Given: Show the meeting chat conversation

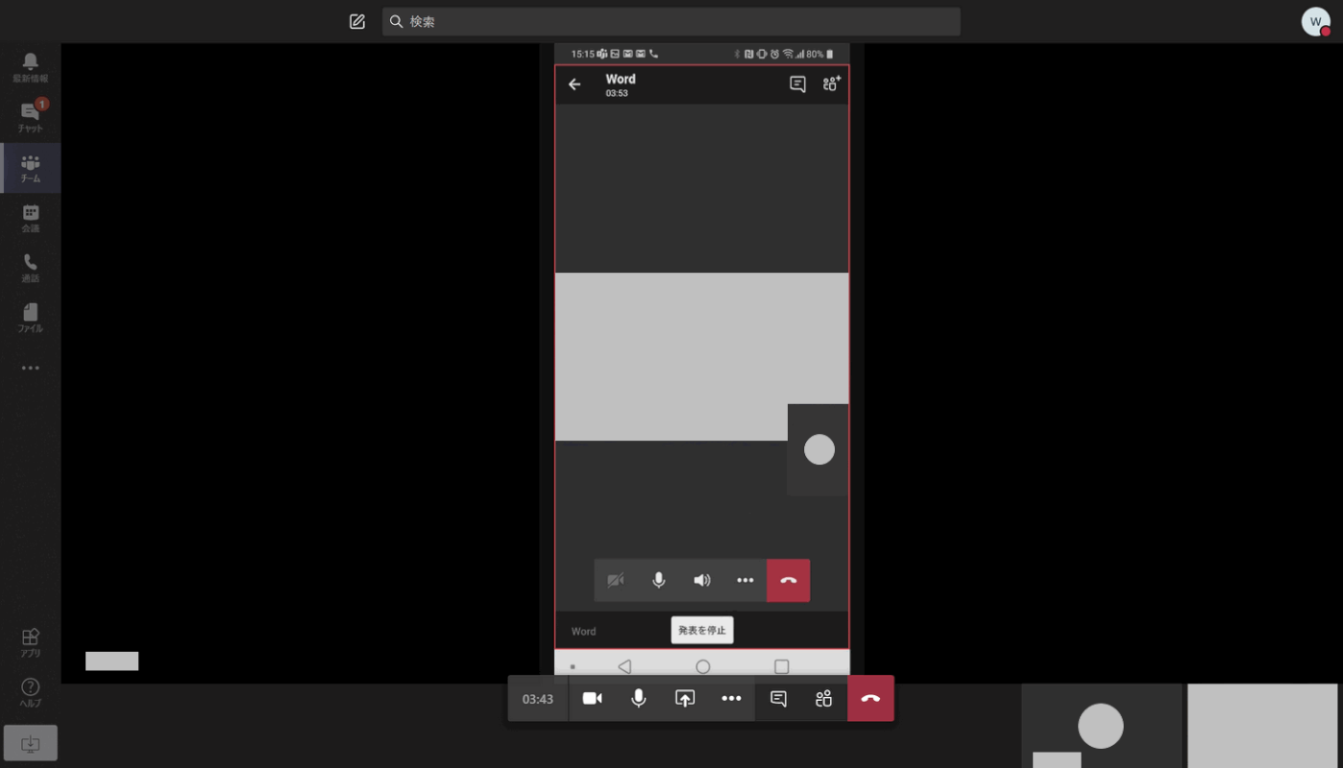Looking at the screenshot, I should pos(777,698).
